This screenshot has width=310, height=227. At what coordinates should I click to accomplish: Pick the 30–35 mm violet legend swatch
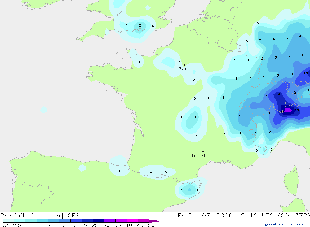pyautogui.click(x=110, y=221)
